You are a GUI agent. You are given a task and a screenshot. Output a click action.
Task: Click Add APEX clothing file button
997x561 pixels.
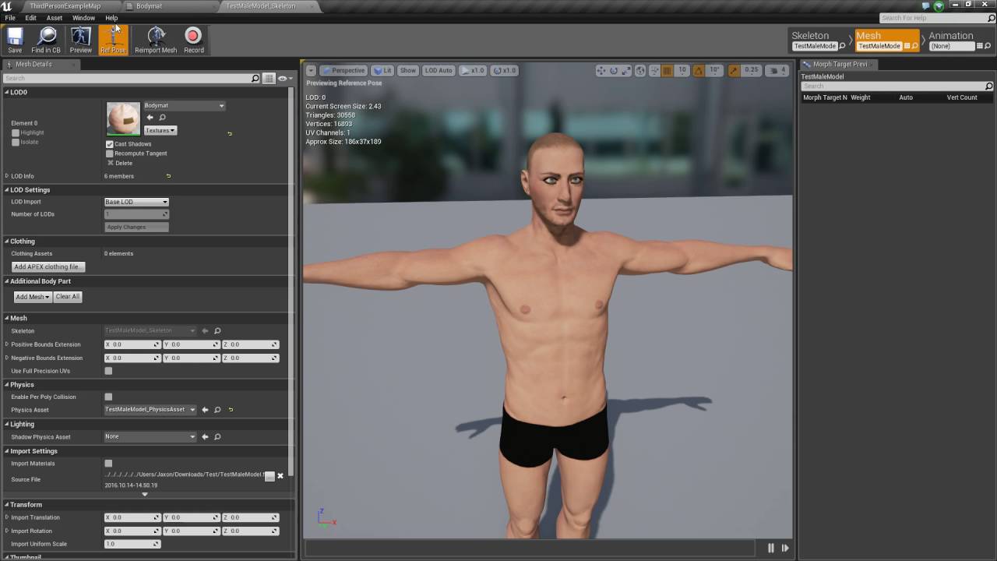(48, 266)
